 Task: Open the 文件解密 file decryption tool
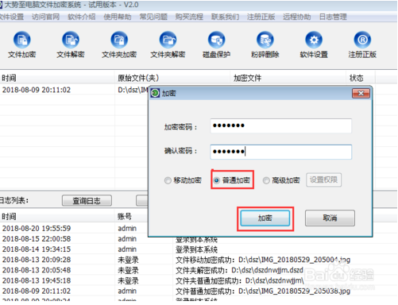tap(71, 44)
